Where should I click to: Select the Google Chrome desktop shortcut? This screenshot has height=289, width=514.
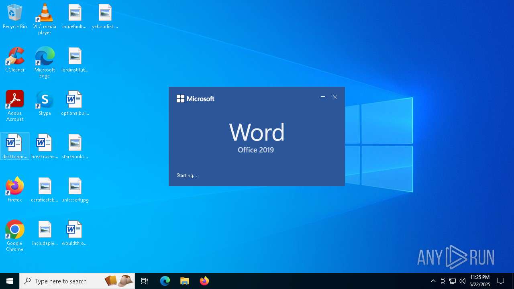point(15,236)
